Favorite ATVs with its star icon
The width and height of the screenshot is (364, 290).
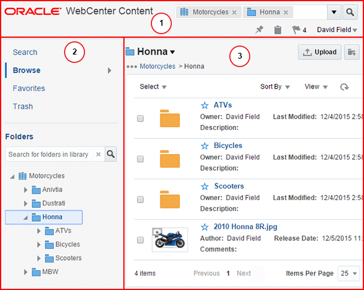tap(205, 105)
